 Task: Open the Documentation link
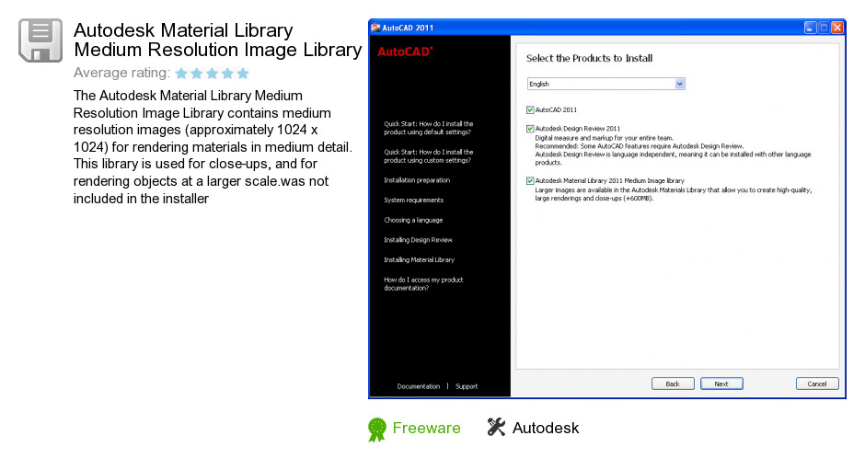[419, 386]
